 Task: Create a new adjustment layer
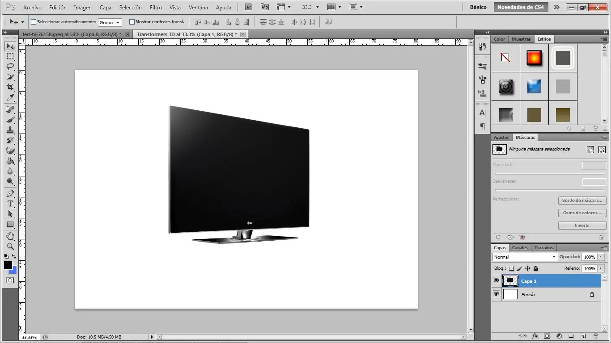click(x=559, y=336)
